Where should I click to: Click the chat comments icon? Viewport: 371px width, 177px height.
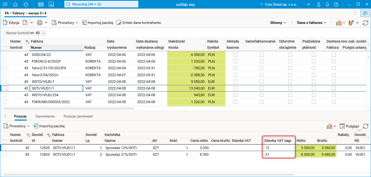365,13
